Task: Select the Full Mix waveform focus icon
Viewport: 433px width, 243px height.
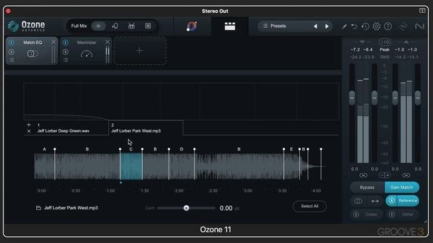Action: (98, 26)
